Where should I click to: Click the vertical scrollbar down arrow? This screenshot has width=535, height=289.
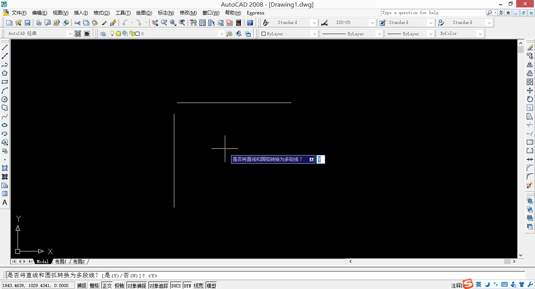tap(521, 255)
